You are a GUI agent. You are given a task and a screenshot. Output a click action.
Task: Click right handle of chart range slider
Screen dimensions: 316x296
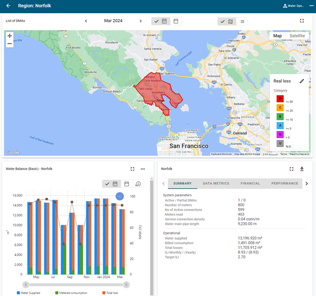click(x=126, y=285)
